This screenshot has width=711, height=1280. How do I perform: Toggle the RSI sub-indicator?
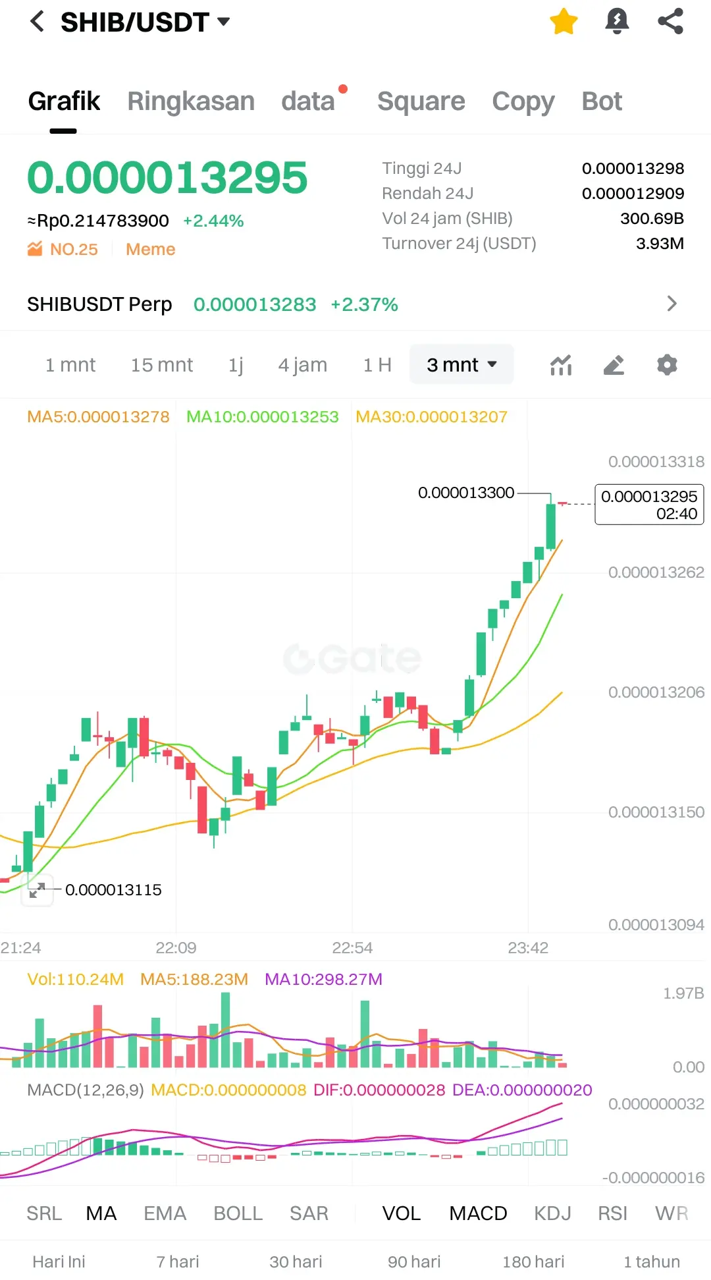[x=613, y=1213]
